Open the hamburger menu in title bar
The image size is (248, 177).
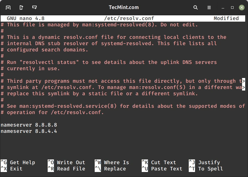(x=209, y=7)
